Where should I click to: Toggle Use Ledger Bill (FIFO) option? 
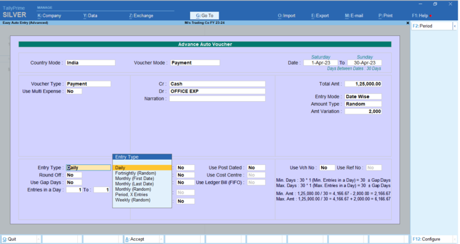(256, 182)
